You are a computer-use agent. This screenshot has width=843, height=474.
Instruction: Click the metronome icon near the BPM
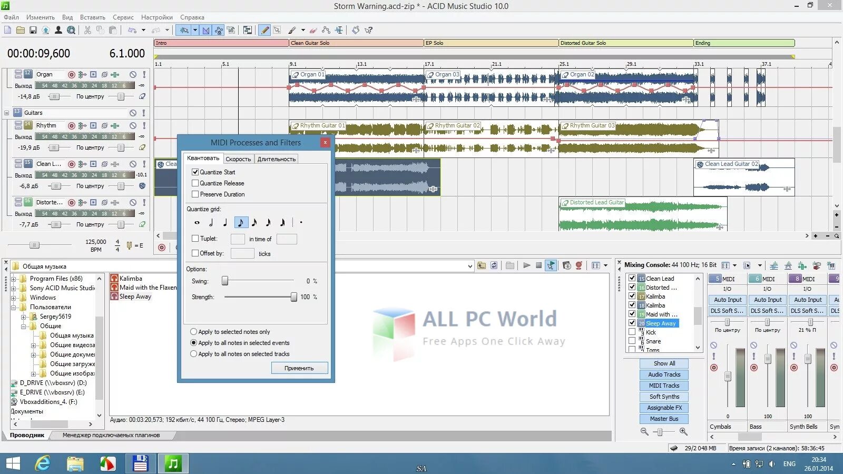pos(129,245)
